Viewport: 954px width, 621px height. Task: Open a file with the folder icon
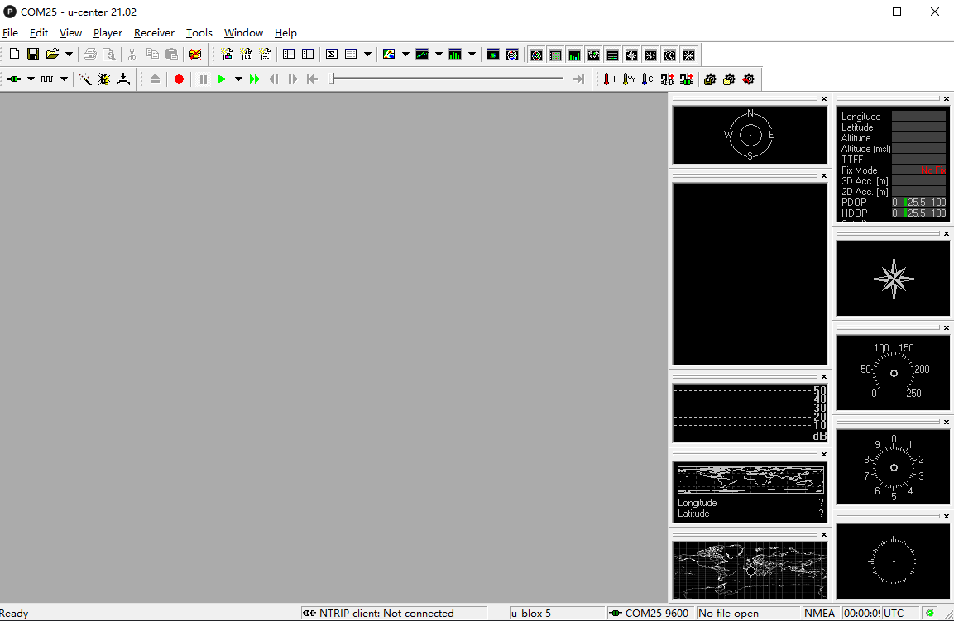coord(53,54)
